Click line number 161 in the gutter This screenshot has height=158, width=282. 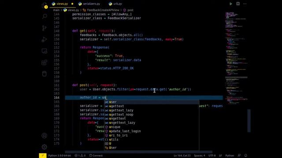tap(56, 85)
